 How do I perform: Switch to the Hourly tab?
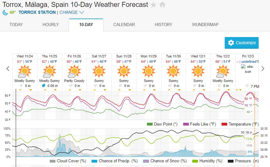(x=51, y=24)
